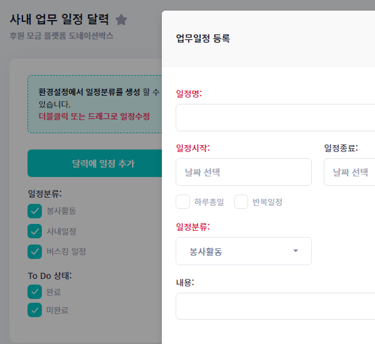The height and width of the screenshot is (344, 375).
Task: Click the 사내 업무 일정 달력 title
Action: (x=59, y=19)
